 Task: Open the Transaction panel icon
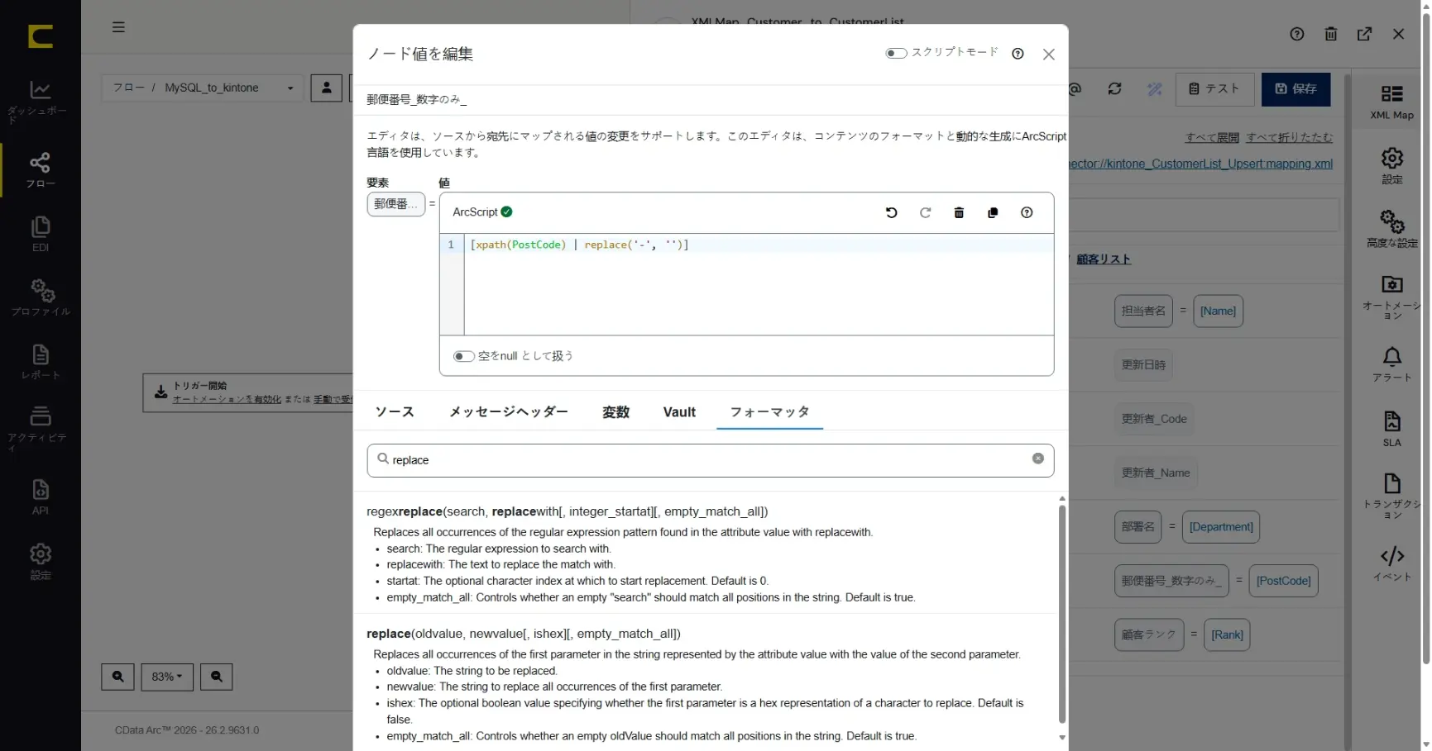click(1391, 496)
